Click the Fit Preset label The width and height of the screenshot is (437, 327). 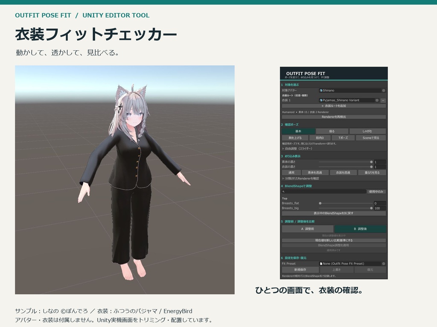point(289,264)
